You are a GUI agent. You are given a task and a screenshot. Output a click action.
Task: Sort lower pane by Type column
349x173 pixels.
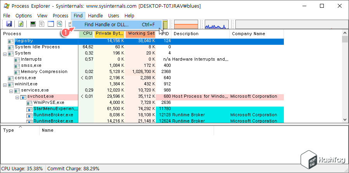(x=20, y=130)
